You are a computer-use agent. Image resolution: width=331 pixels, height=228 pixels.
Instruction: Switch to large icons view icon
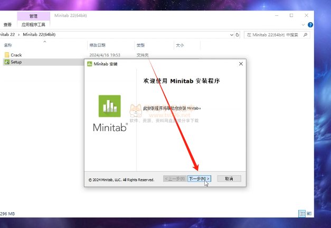[x=309, y=213]
